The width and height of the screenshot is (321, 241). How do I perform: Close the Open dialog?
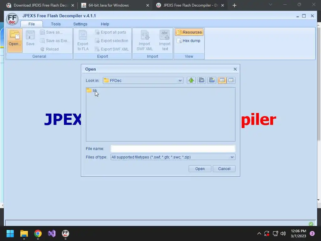(x=235, y=69)
